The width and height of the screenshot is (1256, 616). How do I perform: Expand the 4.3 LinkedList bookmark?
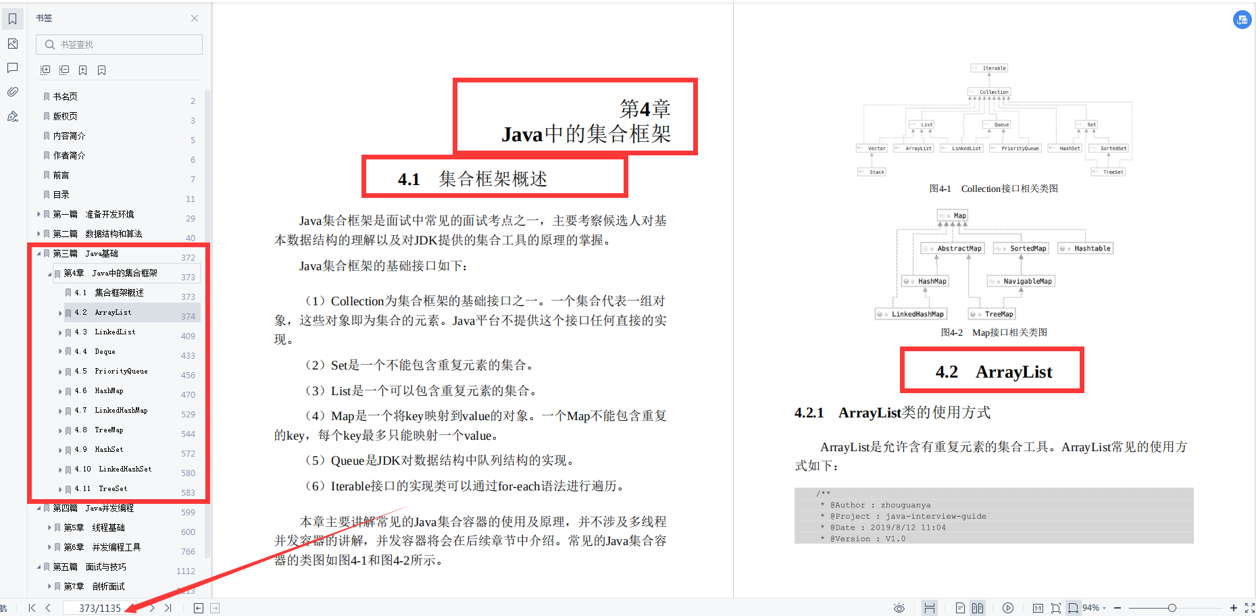tap(60, 332)
